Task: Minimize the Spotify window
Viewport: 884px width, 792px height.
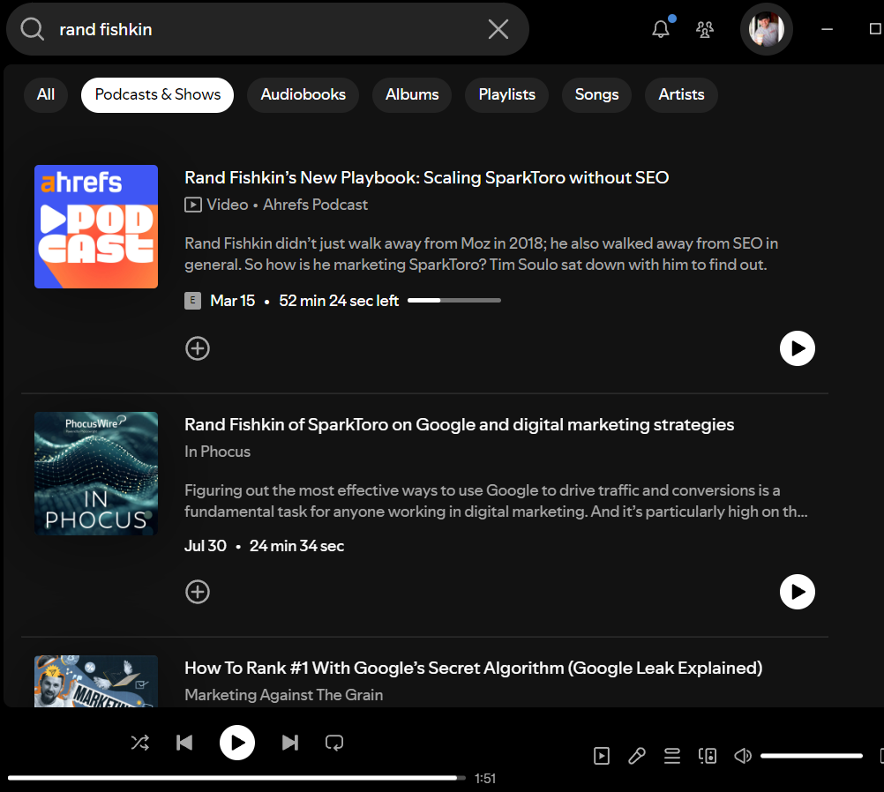Action: [x=827, y=29]
